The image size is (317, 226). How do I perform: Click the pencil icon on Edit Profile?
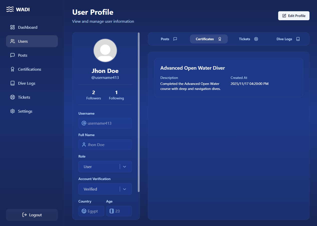point(284,16)
